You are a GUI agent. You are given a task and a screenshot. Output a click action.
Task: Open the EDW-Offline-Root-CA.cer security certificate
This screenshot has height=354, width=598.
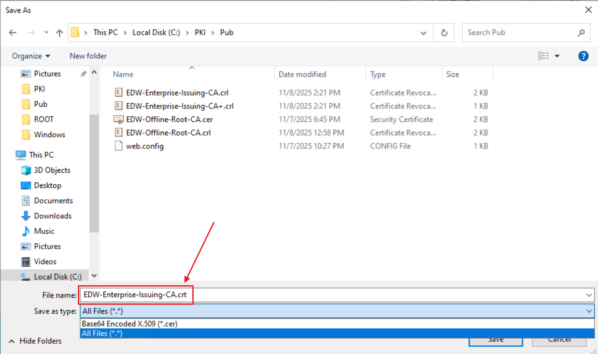169,119
